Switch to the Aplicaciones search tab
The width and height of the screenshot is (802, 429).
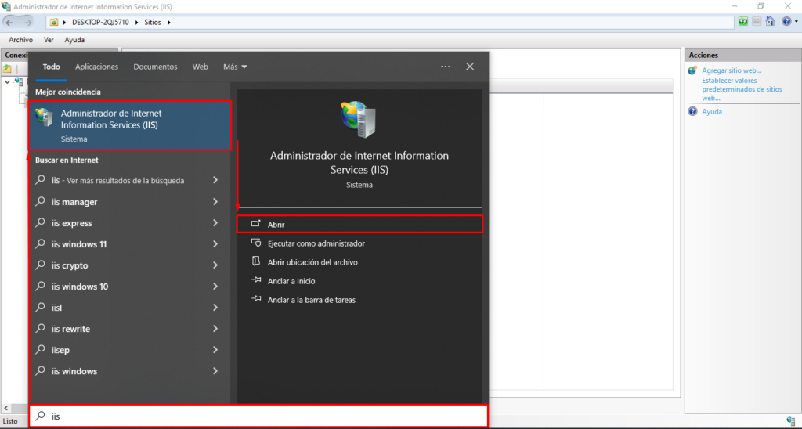pos(96,67)
